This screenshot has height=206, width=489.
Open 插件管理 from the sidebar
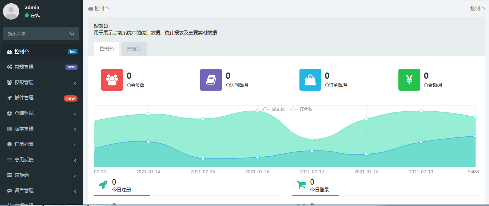click(x=41, y=98)
